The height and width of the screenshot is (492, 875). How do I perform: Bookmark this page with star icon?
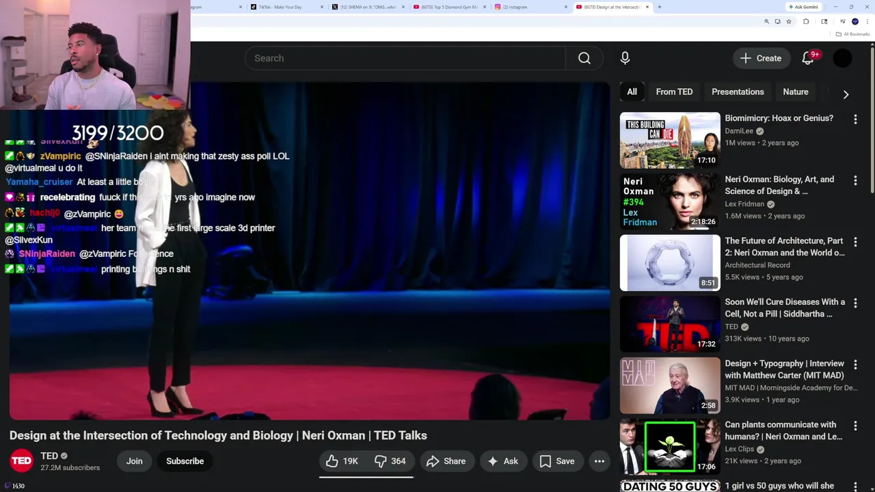point(788,22)
